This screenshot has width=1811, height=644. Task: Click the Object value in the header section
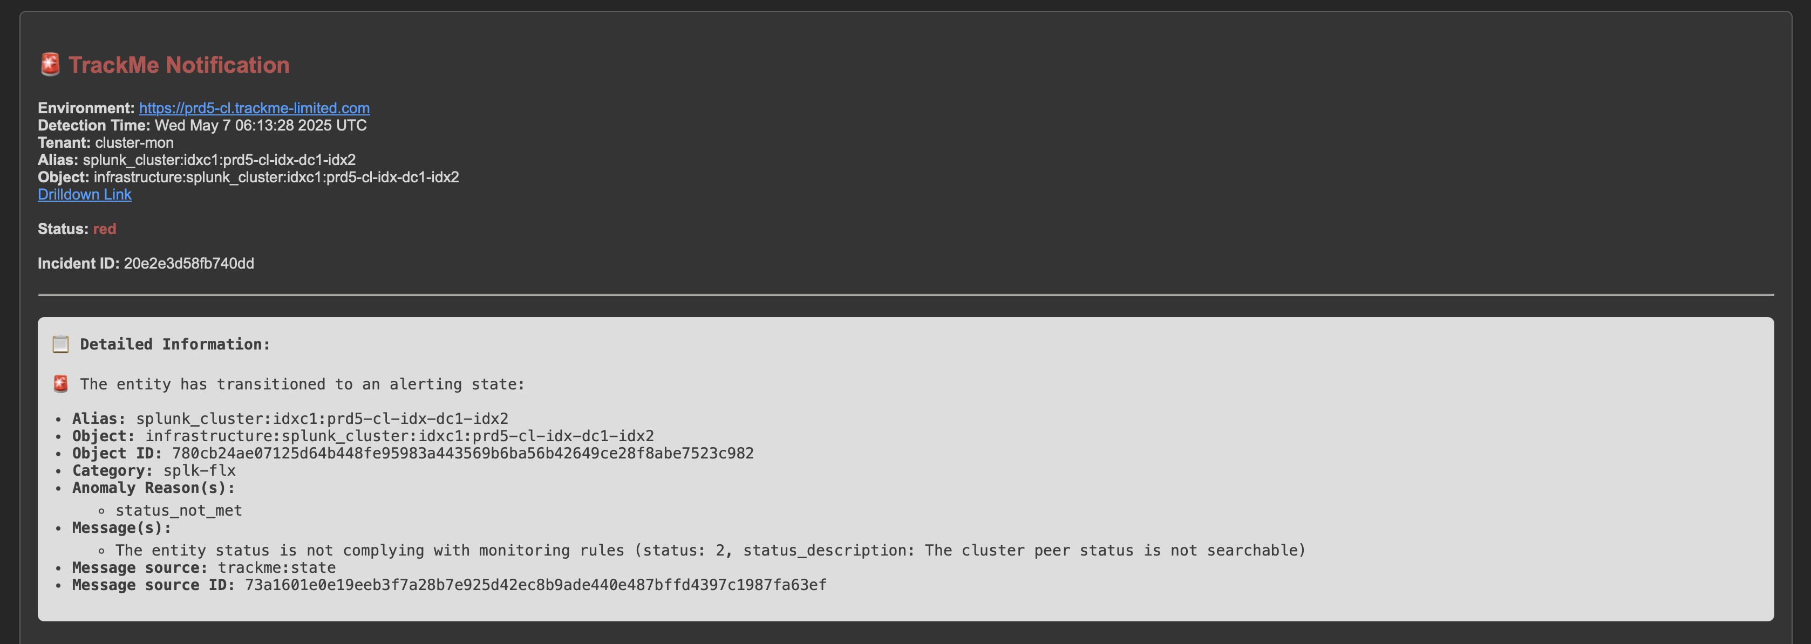(276, 176)
